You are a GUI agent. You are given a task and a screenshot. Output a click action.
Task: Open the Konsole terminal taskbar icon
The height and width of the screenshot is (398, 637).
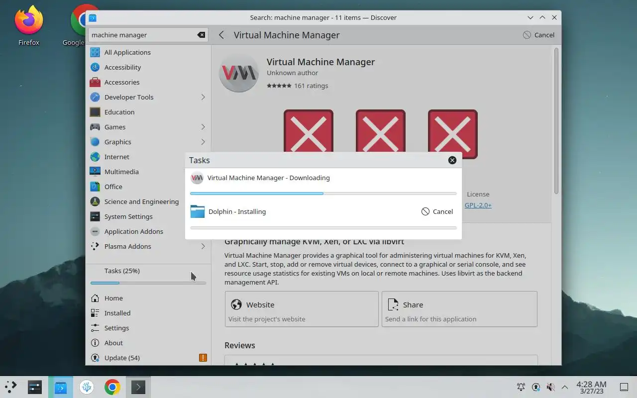pos(138,387)
